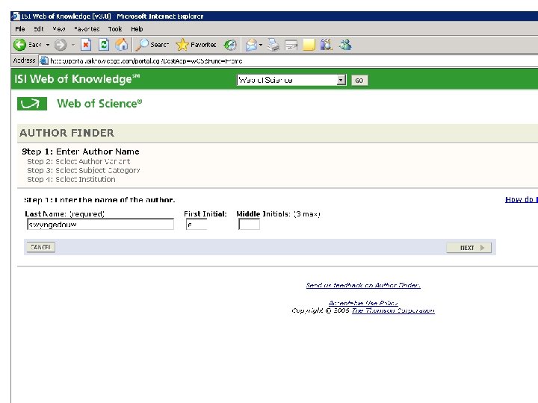Click the CANCEL button
This screenshot has width=538, height=403.
(41, 247)
